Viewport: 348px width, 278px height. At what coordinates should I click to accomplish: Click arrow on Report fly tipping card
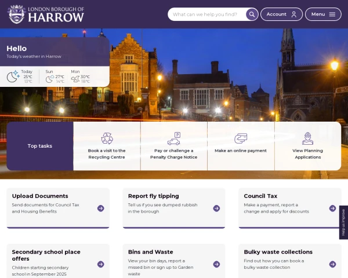click(x=216, y=209)
